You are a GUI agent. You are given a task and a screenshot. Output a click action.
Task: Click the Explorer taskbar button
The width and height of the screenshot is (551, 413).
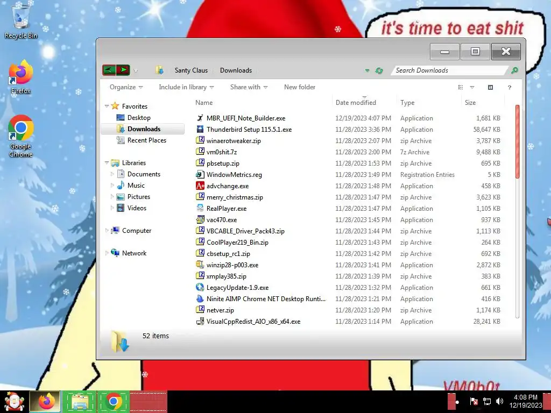pyautogui.click(x=80, y=402)
